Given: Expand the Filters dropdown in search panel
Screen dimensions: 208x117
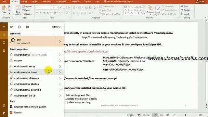Looking at the screenshot, I should coord(56,27).
